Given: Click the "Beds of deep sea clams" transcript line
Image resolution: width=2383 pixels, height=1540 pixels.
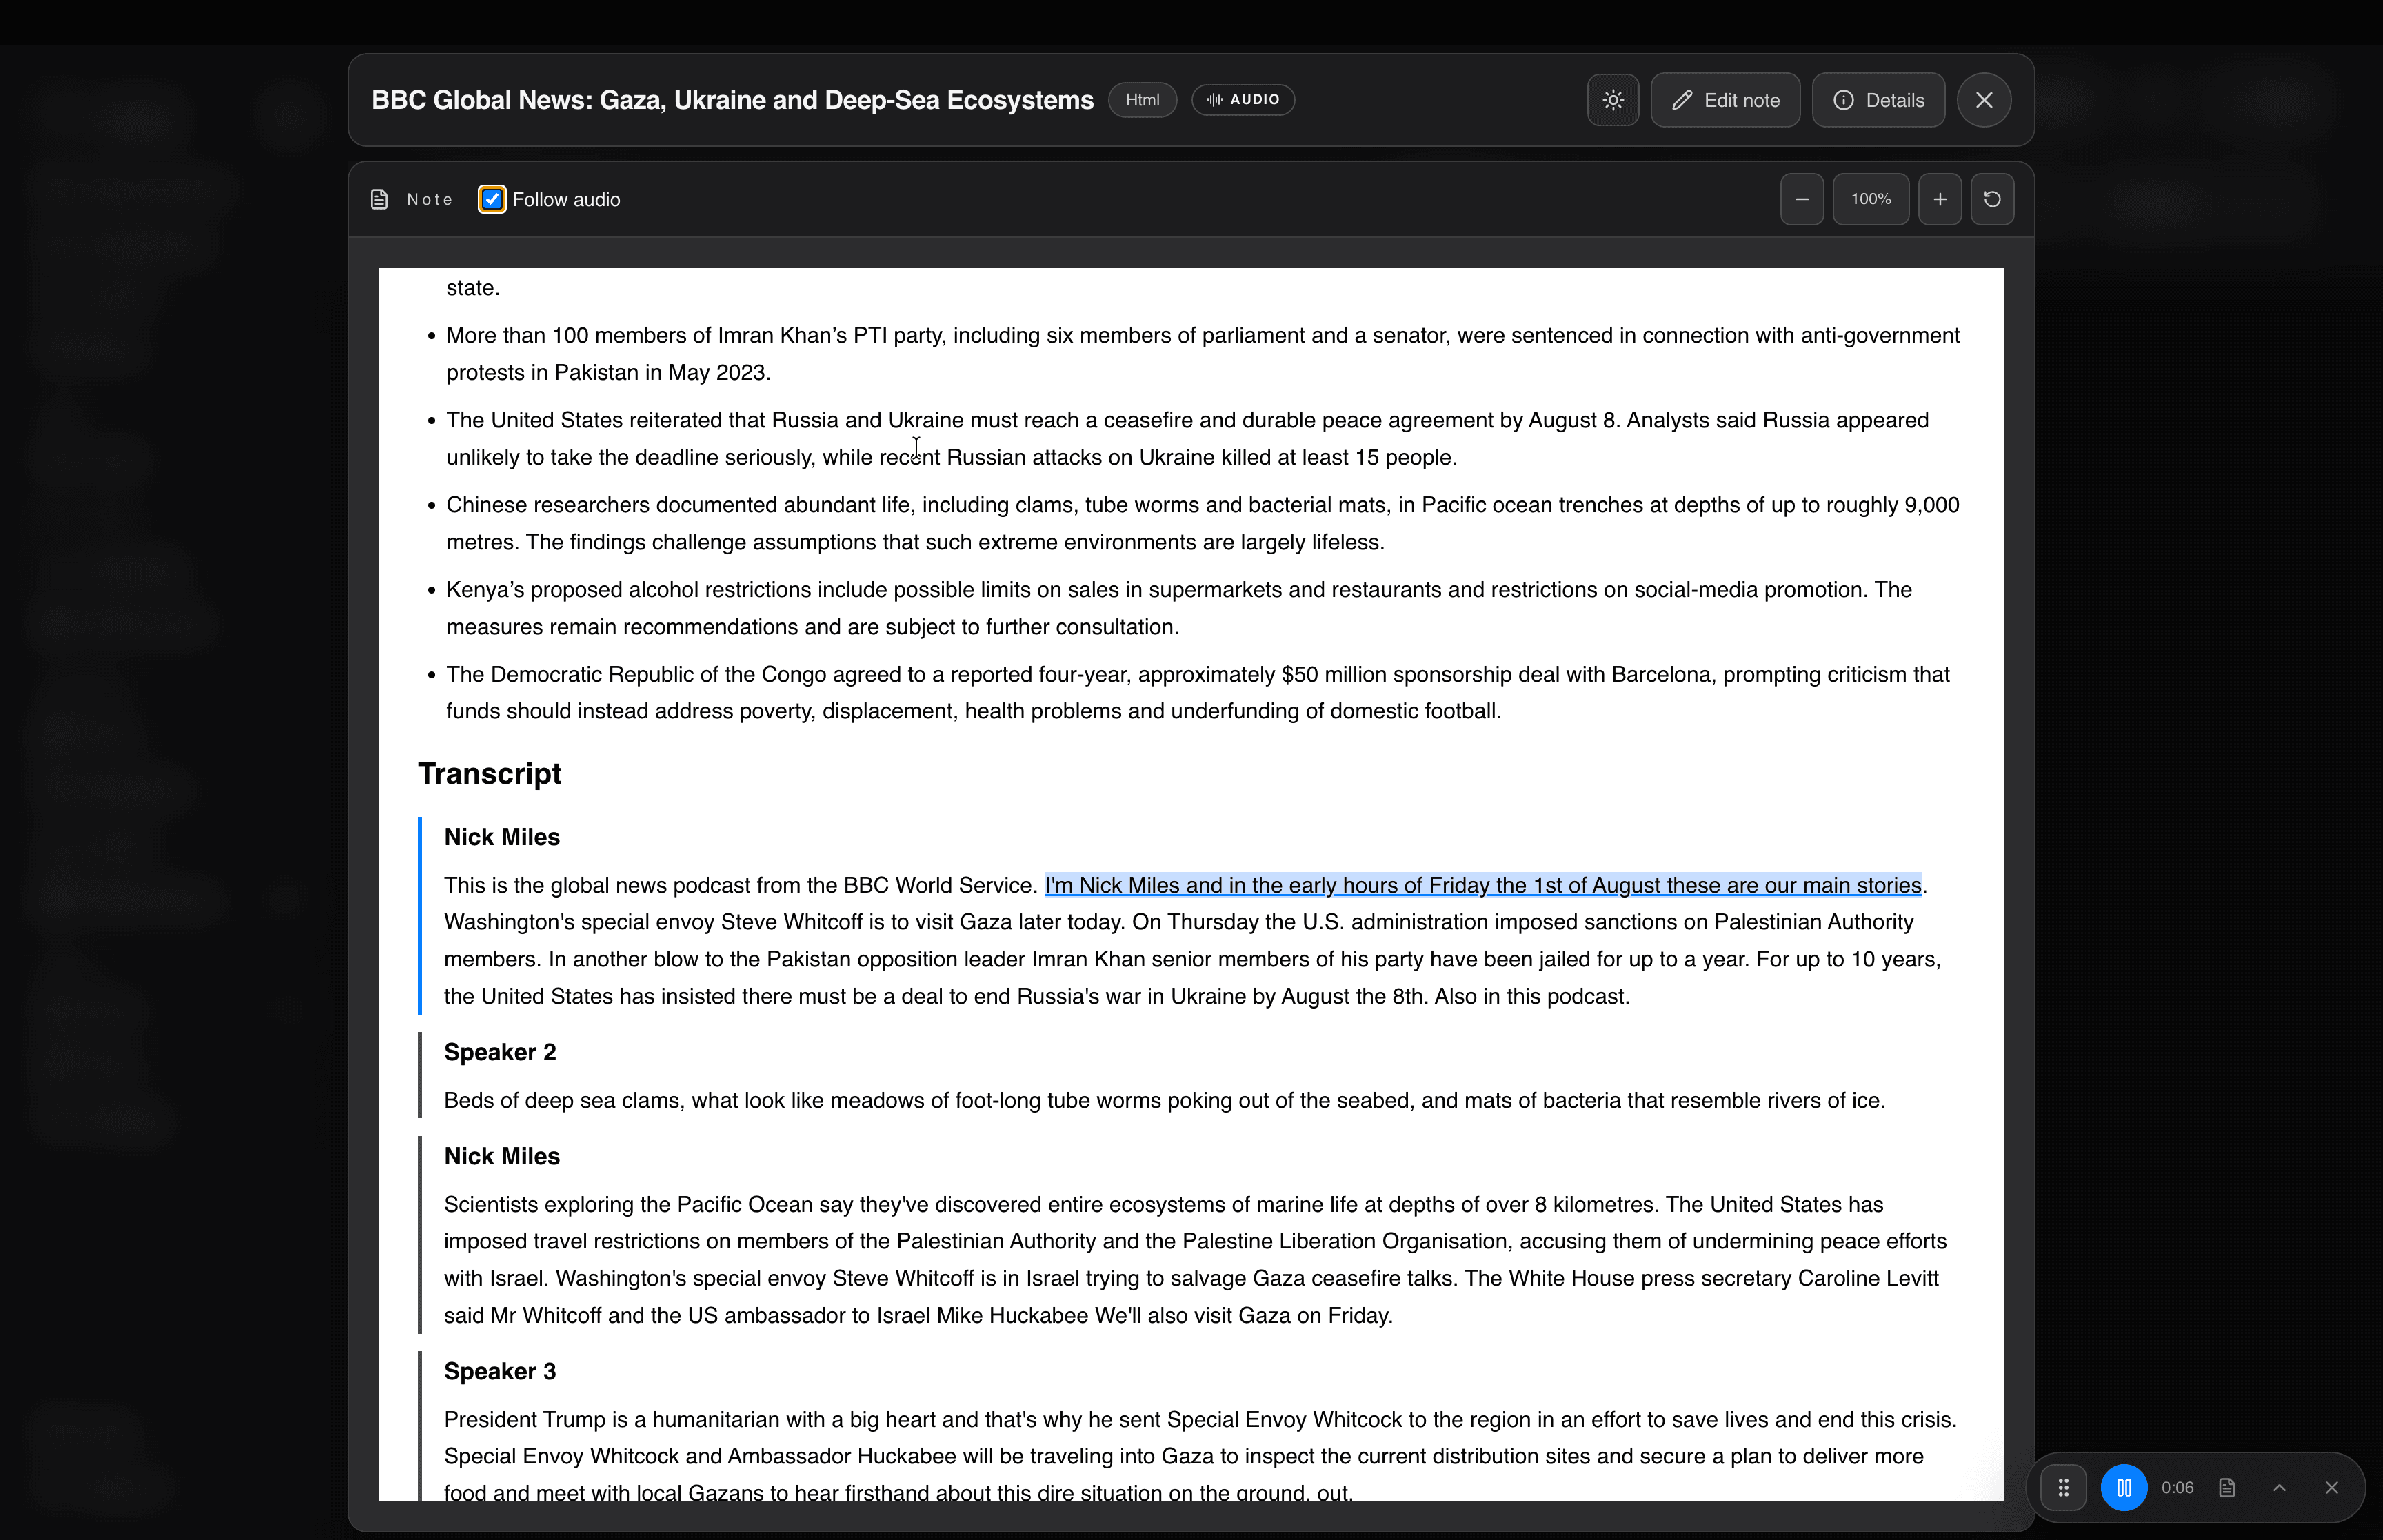Looking at the screenshot, I should pyautogui.click(x=1164, y=1100).
